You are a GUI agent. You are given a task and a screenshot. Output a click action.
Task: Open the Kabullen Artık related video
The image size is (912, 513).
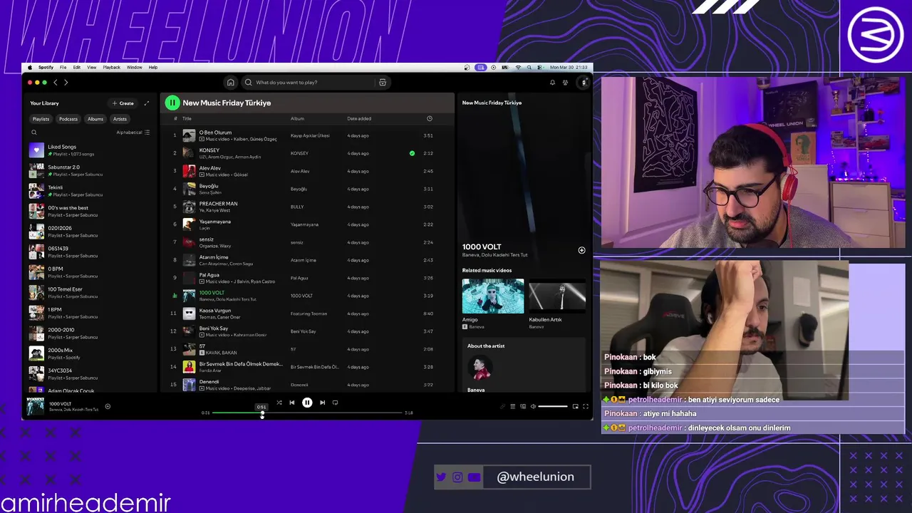tap(557, 303)
